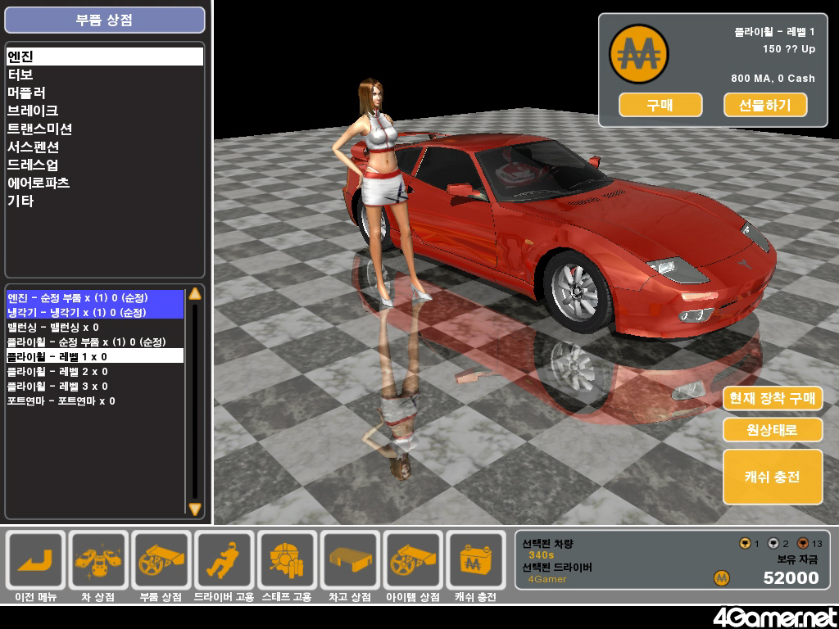This screenshot has width=839, height=629.
Task: Select the 부품 상점 parts shop icon
Action: click(161, 559)
